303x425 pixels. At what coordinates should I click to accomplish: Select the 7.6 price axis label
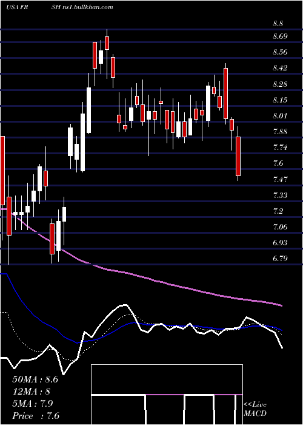point(278,163)
